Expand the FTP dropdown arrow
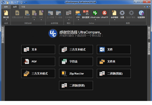 pyautogui.click(x=78, y=20)
